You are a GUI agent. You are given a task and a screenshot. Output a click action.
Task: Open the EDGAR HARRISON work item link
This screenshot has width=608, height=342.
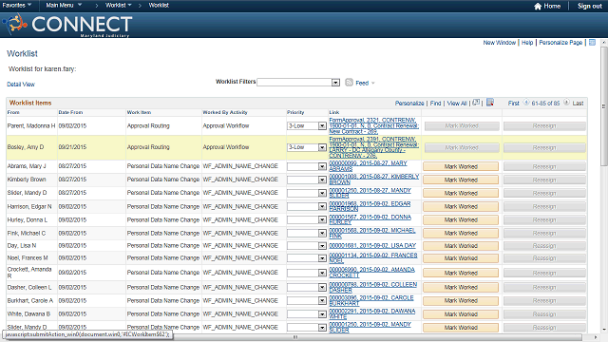[x=370, y=206]
